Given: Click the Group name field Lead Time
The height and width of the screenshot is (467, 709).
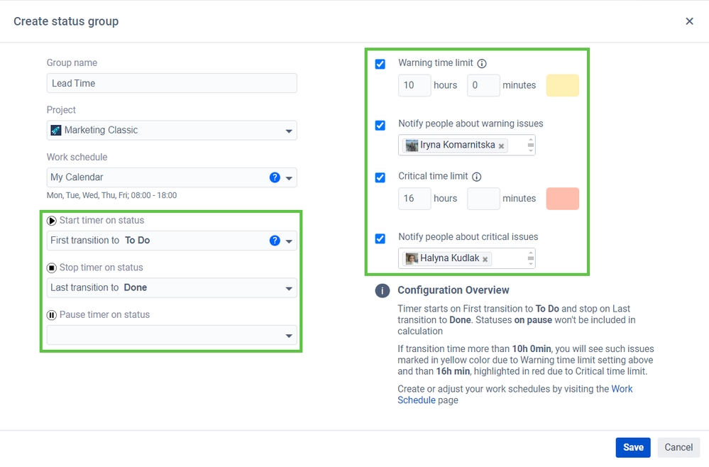Looking at the screenshot, I should click(172, 83).
